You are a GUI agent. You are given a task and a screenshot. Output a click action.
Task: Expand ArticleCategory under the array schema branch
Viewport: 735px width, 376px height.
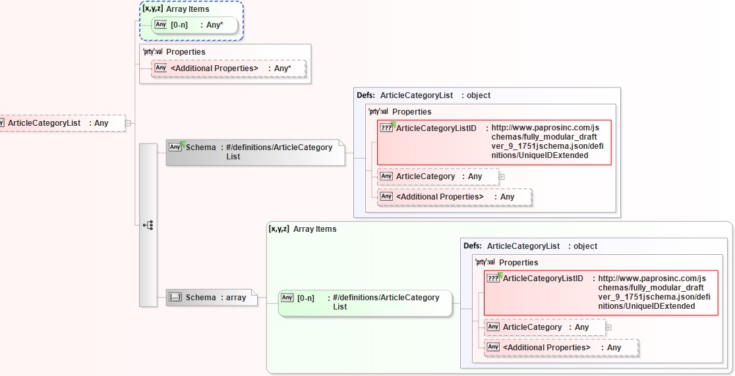[x=608, y=327]
